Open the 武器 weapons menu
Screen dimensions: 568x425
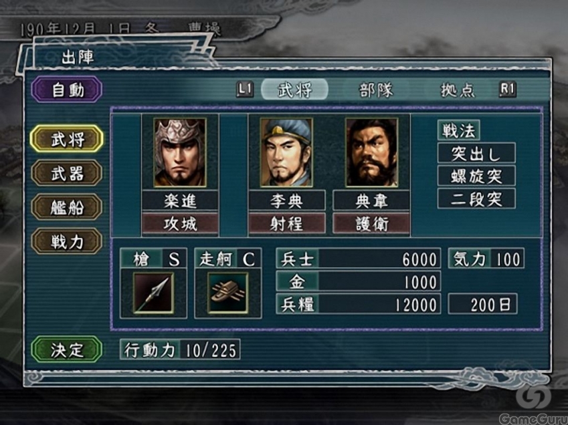click(67, 174)
